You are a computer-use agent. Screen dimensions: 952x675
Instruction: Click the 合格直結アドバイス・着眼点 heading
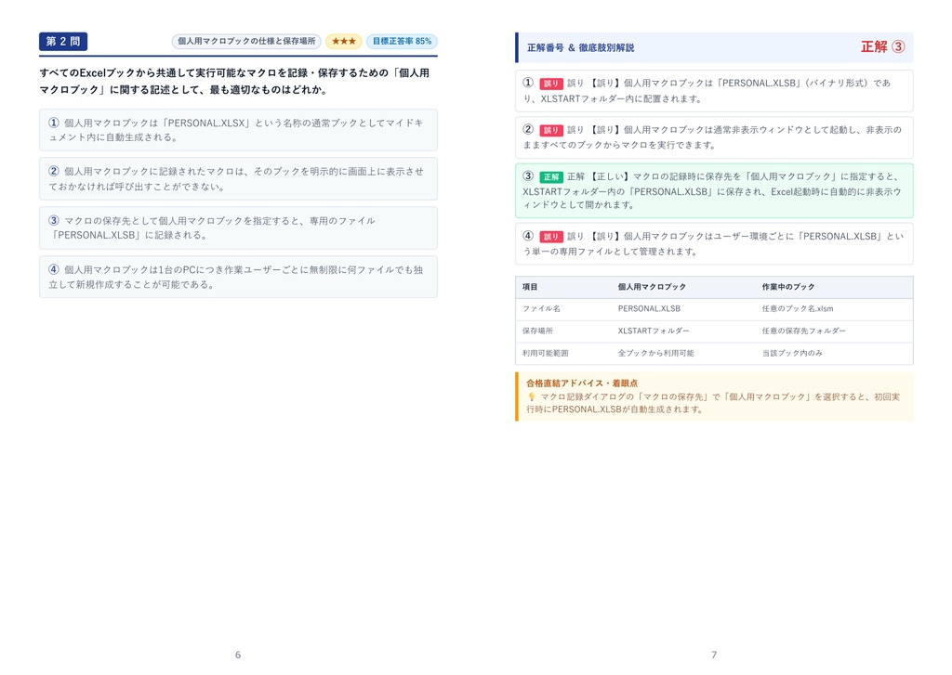pos(582,383)
